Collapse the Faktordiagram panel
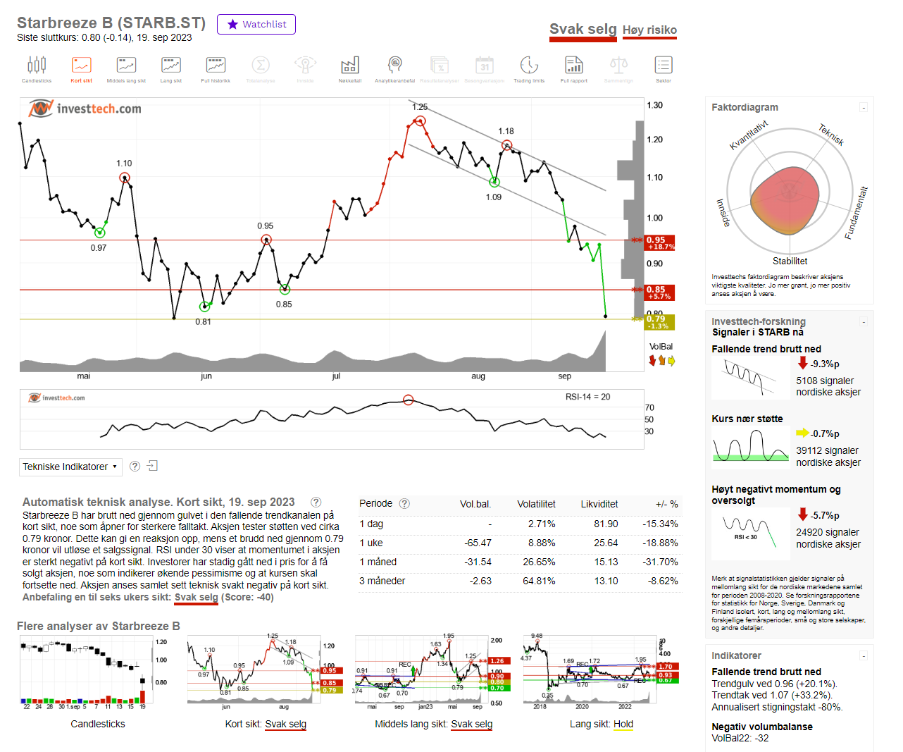Image resolution: width=903 pixels, height=752 pixels. 864,108
